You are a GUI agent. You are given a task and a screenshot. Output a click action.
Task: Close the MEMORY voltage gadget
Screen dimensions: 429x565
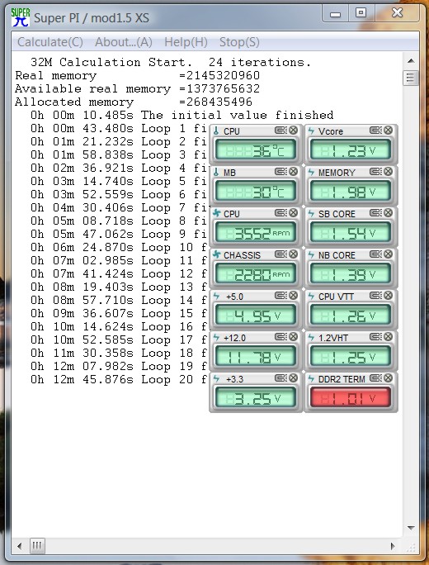click(388, 172)
